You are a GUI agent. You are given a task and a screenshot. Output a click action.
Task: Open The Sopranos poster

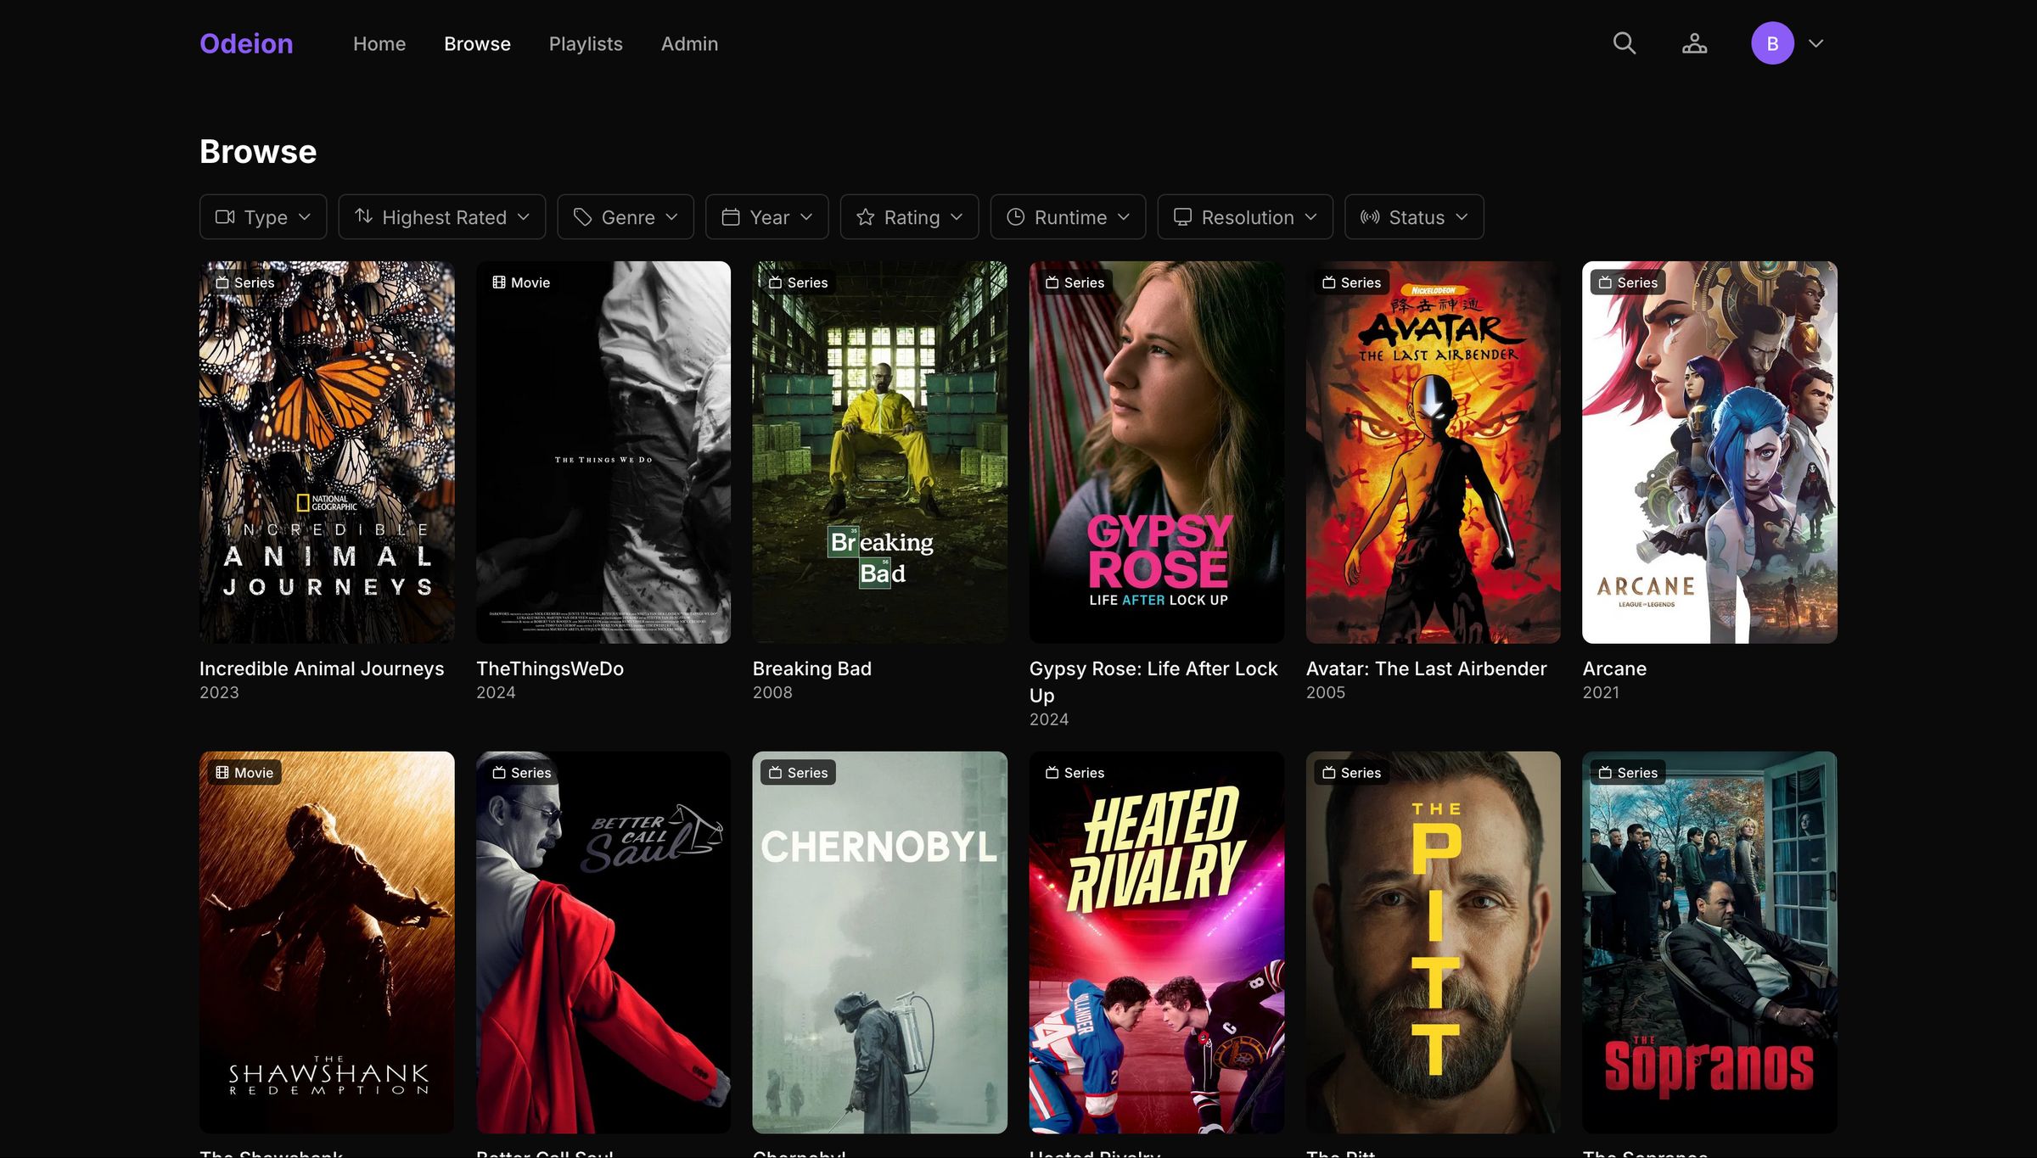coord(1710,943)
